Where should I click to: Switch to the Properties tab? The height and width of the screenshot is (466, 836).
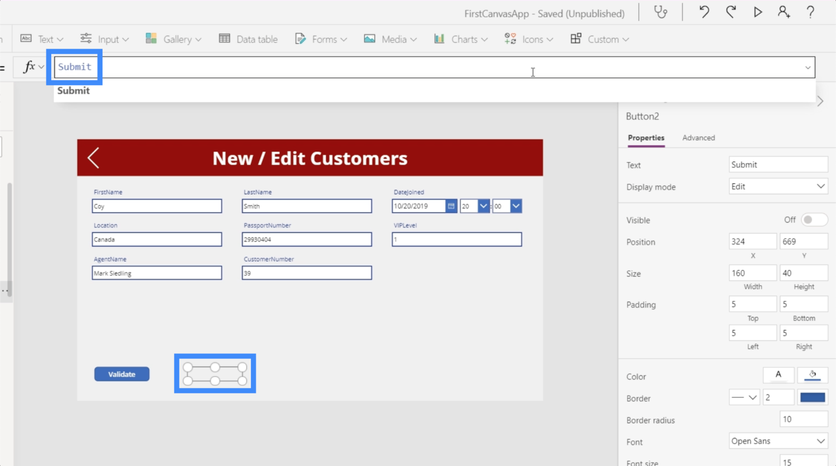click(646, 138)
